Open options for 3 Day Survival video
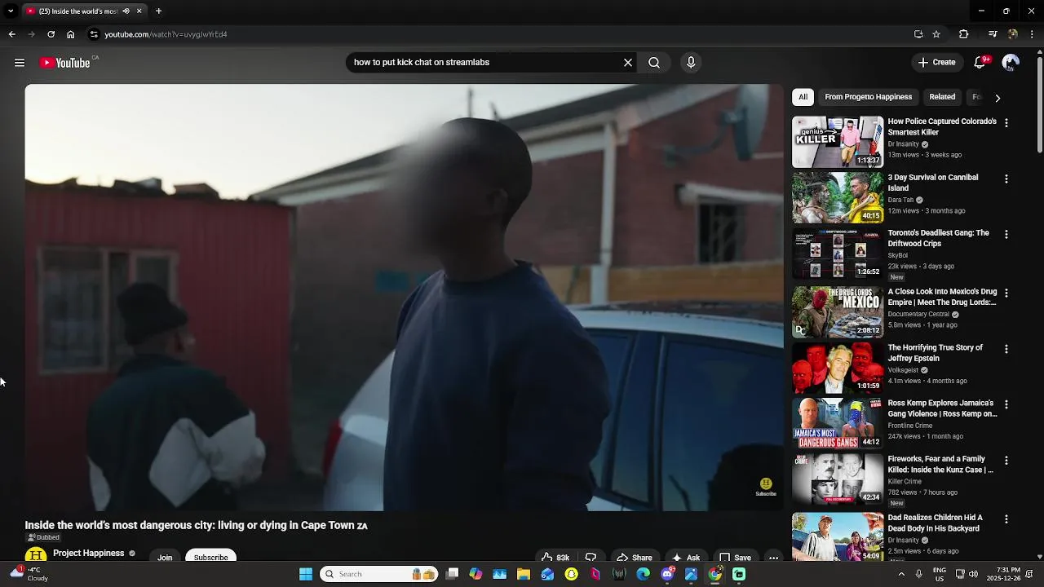 click(x=1006, y=179)
